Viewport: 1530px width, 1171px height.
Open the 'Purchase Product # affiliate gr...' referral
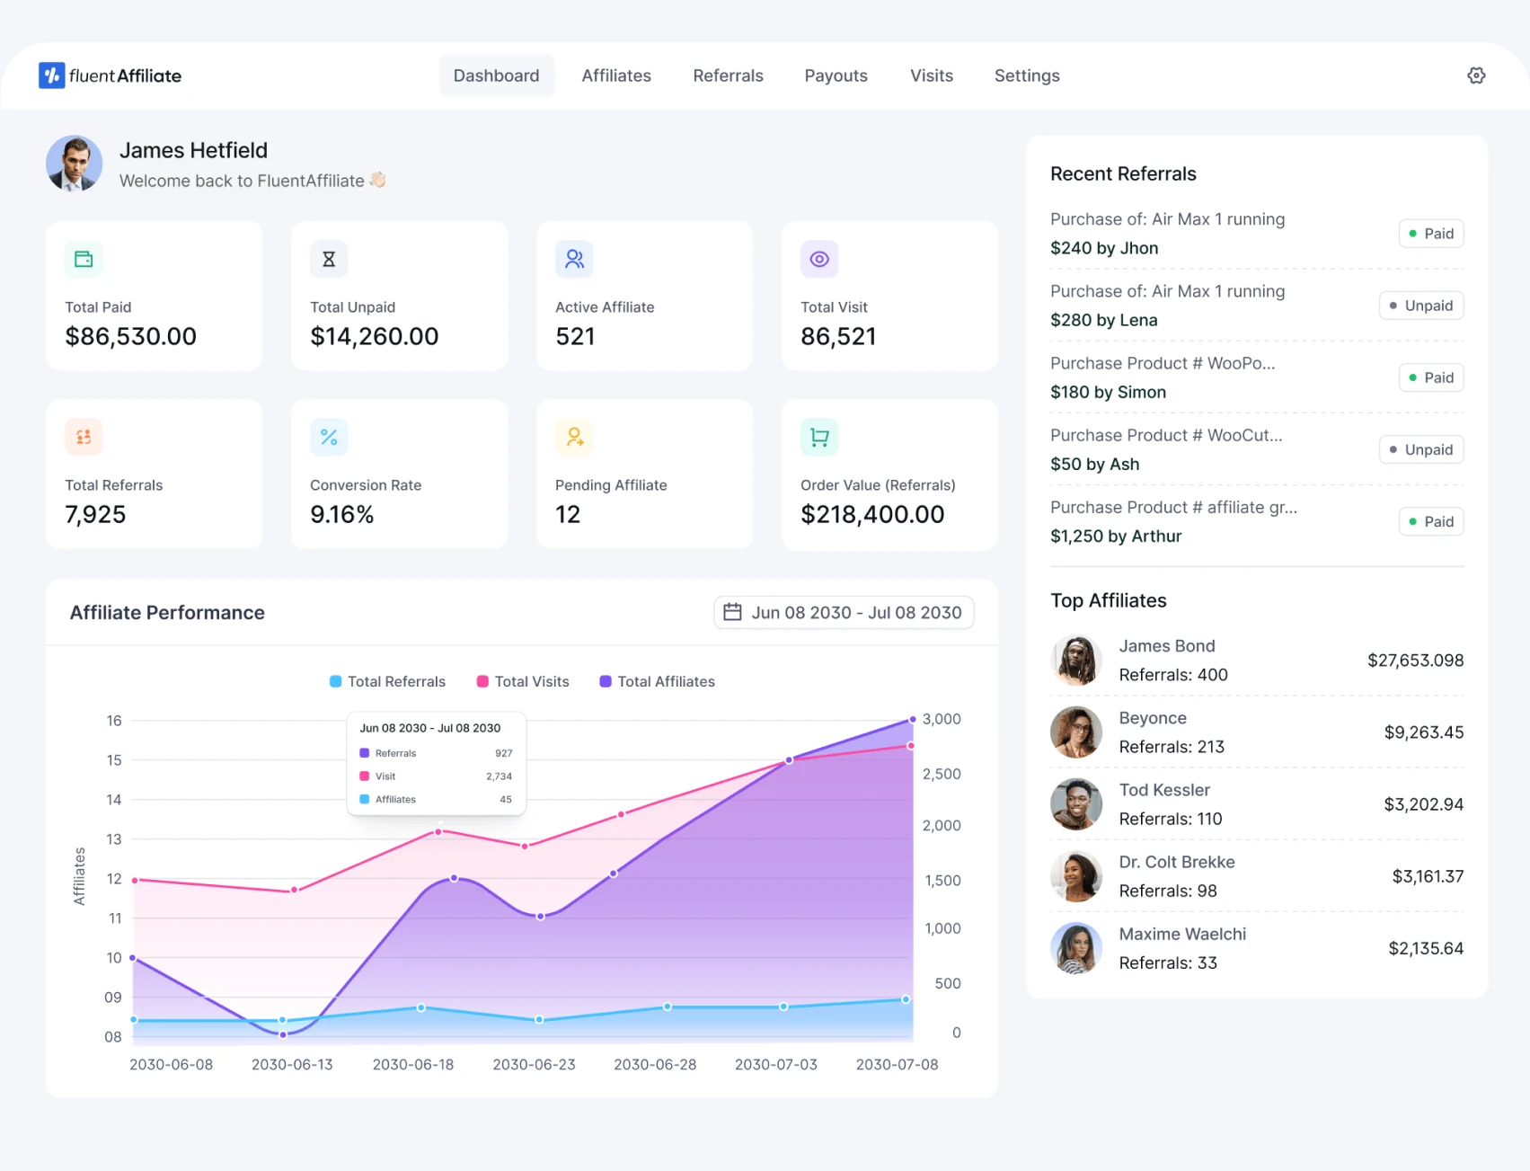[1173, 507]
